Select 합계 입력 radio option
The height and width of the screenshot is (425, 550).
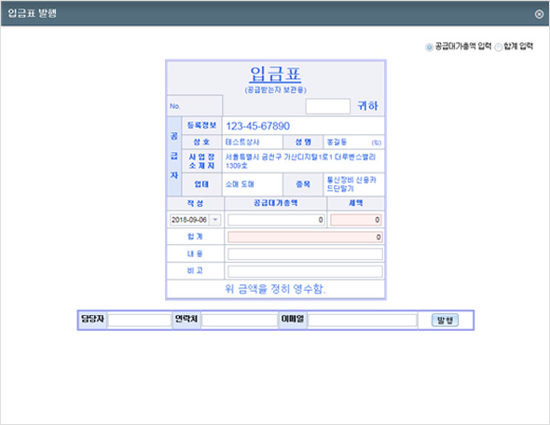(498, 47)
